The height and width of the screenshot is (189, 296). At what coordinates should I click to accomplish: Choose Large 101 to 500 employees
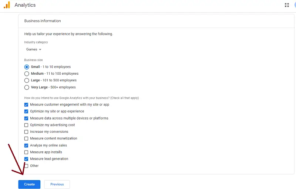coord(27,80)
